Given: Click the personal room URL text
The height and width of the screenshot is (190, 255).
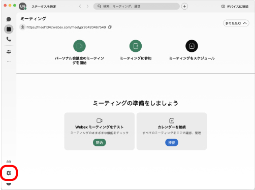Looking at the screenshot, I should click(x=66, y=27).
